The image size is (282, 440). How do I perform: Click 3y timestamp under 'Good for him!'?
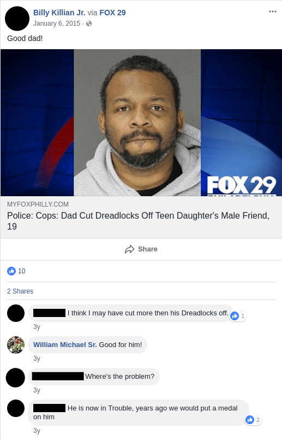[x=37, y=359]
